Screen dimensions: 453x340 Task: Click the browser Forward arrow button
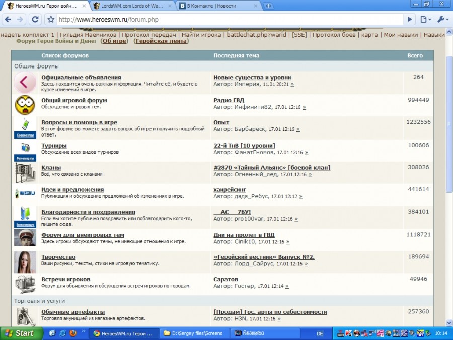(x=20, y=19)
